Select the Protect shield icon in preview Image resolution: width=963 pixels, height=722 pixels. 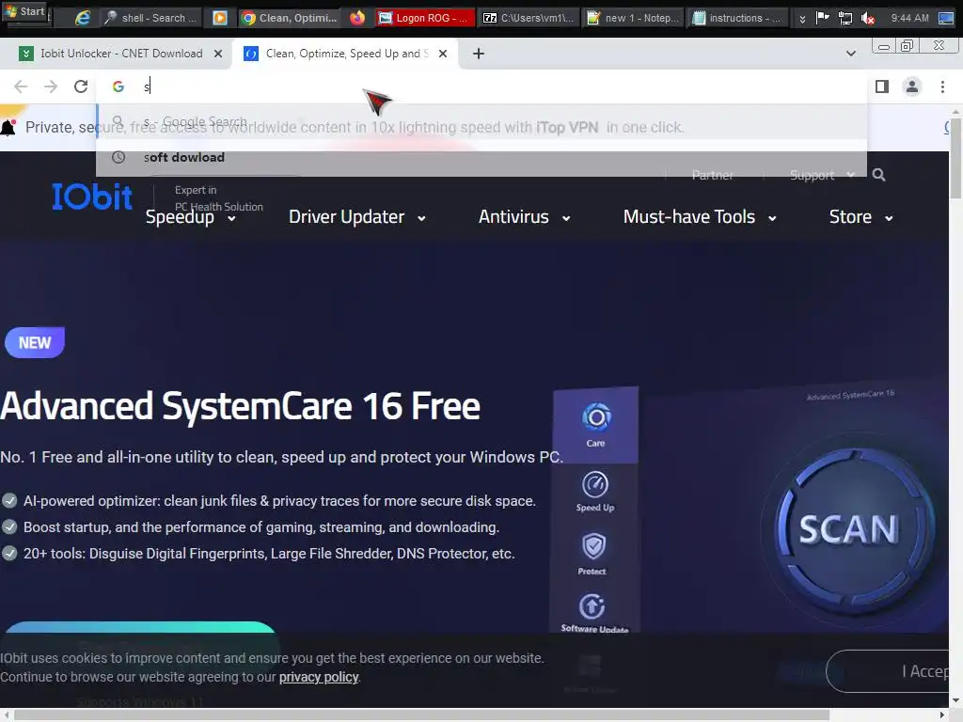pos(592,553)
